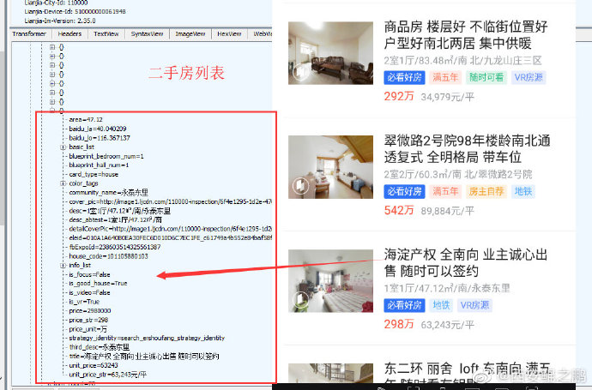This screenshot has height=390, width=592.
Task: Select the price_unit=万 row
Action: [88, 329]
